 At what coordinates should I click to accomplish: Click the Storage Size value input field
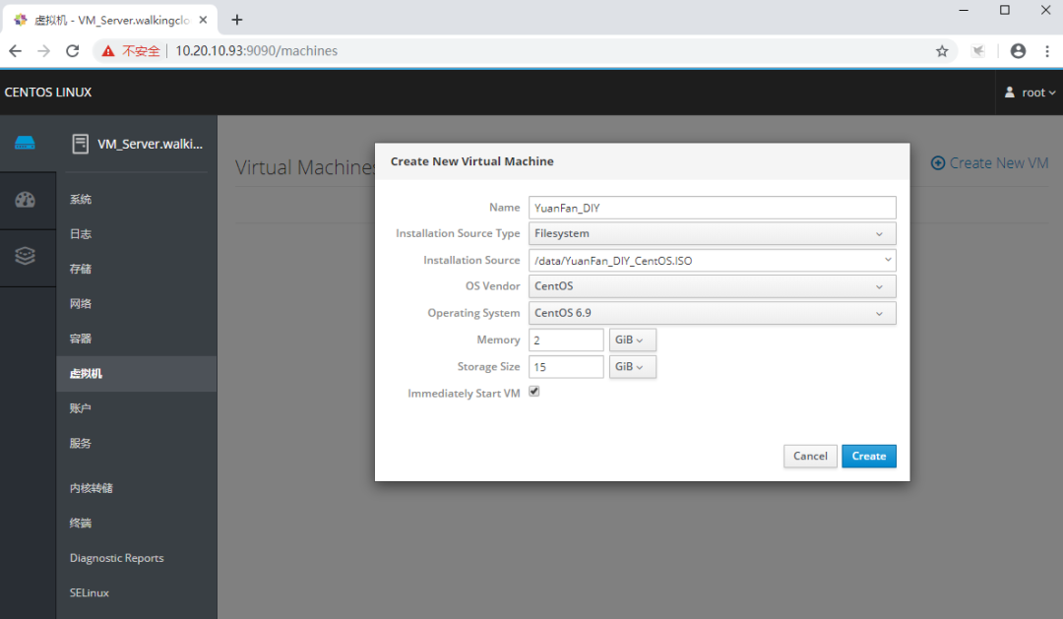(566, 367)
